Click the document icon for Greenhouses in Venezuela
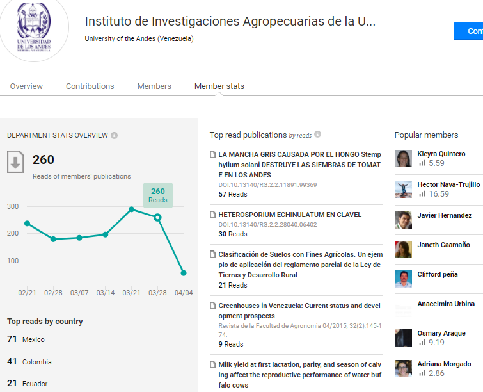Screen dimensions: 483x392 212,306
